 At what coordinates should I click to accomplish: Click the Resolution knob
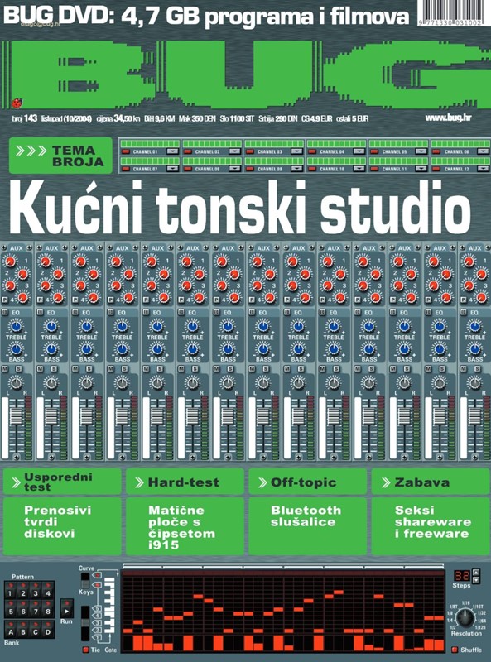point(465,618)
